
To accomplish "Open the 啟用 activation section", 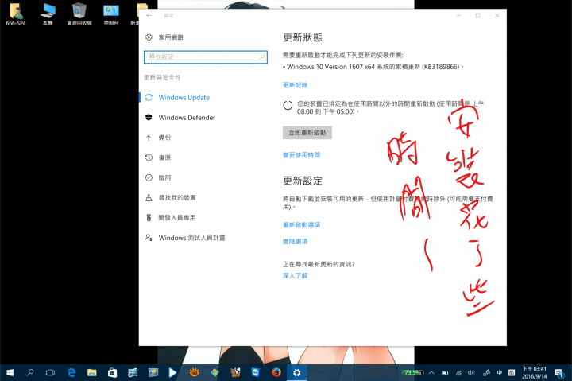I will (x=158, y=177).
